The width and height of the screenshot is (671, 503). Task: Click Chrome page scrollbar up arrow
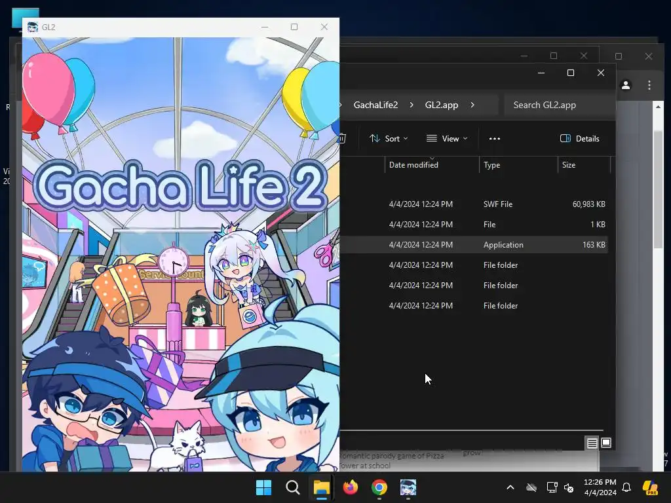pos(658,106)
